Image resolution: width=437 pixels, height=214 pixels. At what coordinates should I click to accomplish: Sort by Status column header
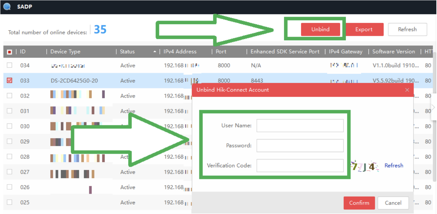coord(127,52)
